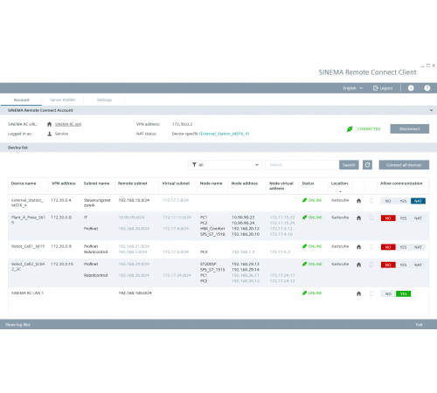Tick the checkbox in External_Station_M876_4 row
Viewport: 437px width, 393px height.
click(371, 201)
